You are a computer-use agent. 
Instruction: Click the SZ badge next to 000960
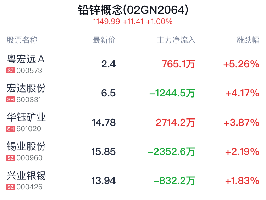point(11,158)
